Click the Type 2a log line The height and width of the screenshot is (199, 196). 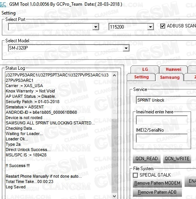point(13,144)
